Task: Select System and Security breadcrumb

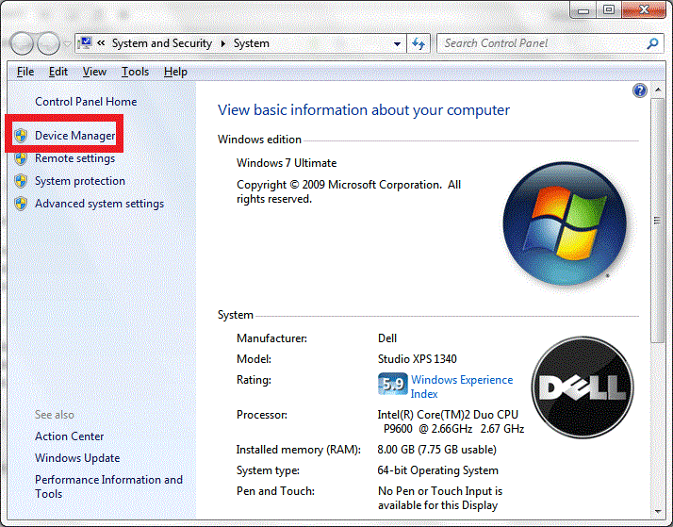Action: (x=162, y=43)
